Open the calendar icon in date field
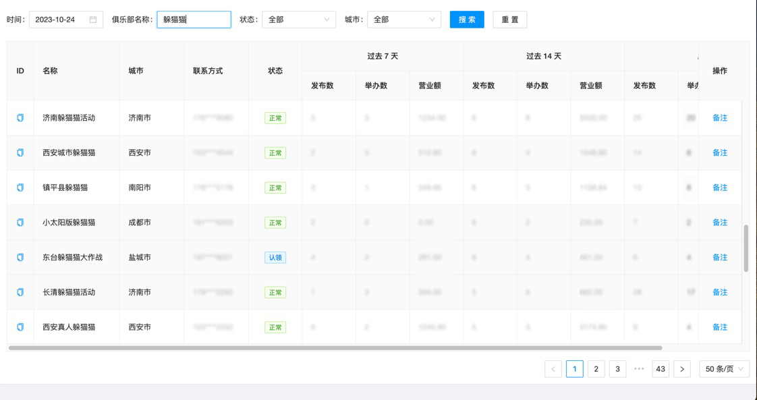The height and width of the screenshot is (400, 757). [x=93, y=20]
